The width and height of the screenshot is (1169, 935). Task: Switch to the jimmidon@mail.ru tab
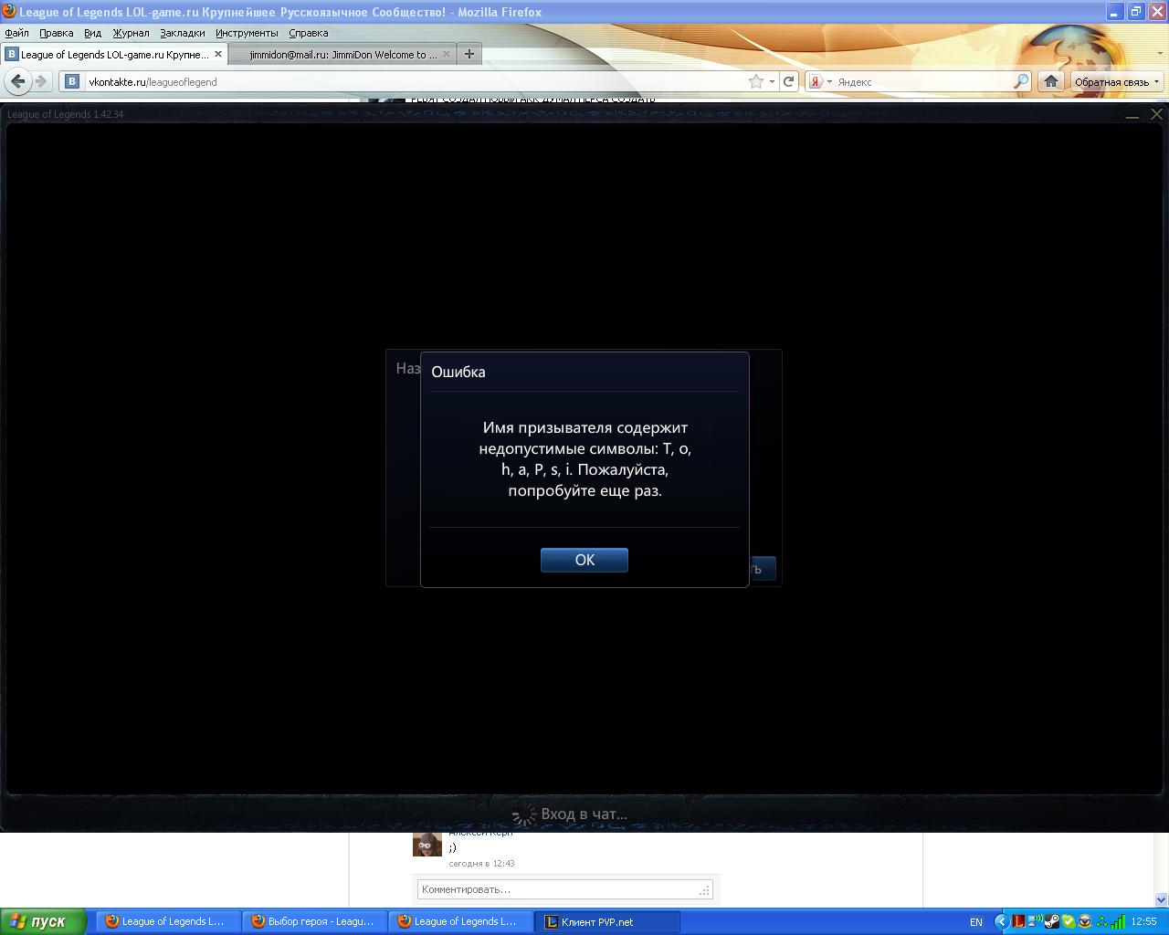click(x=342, y=54)
